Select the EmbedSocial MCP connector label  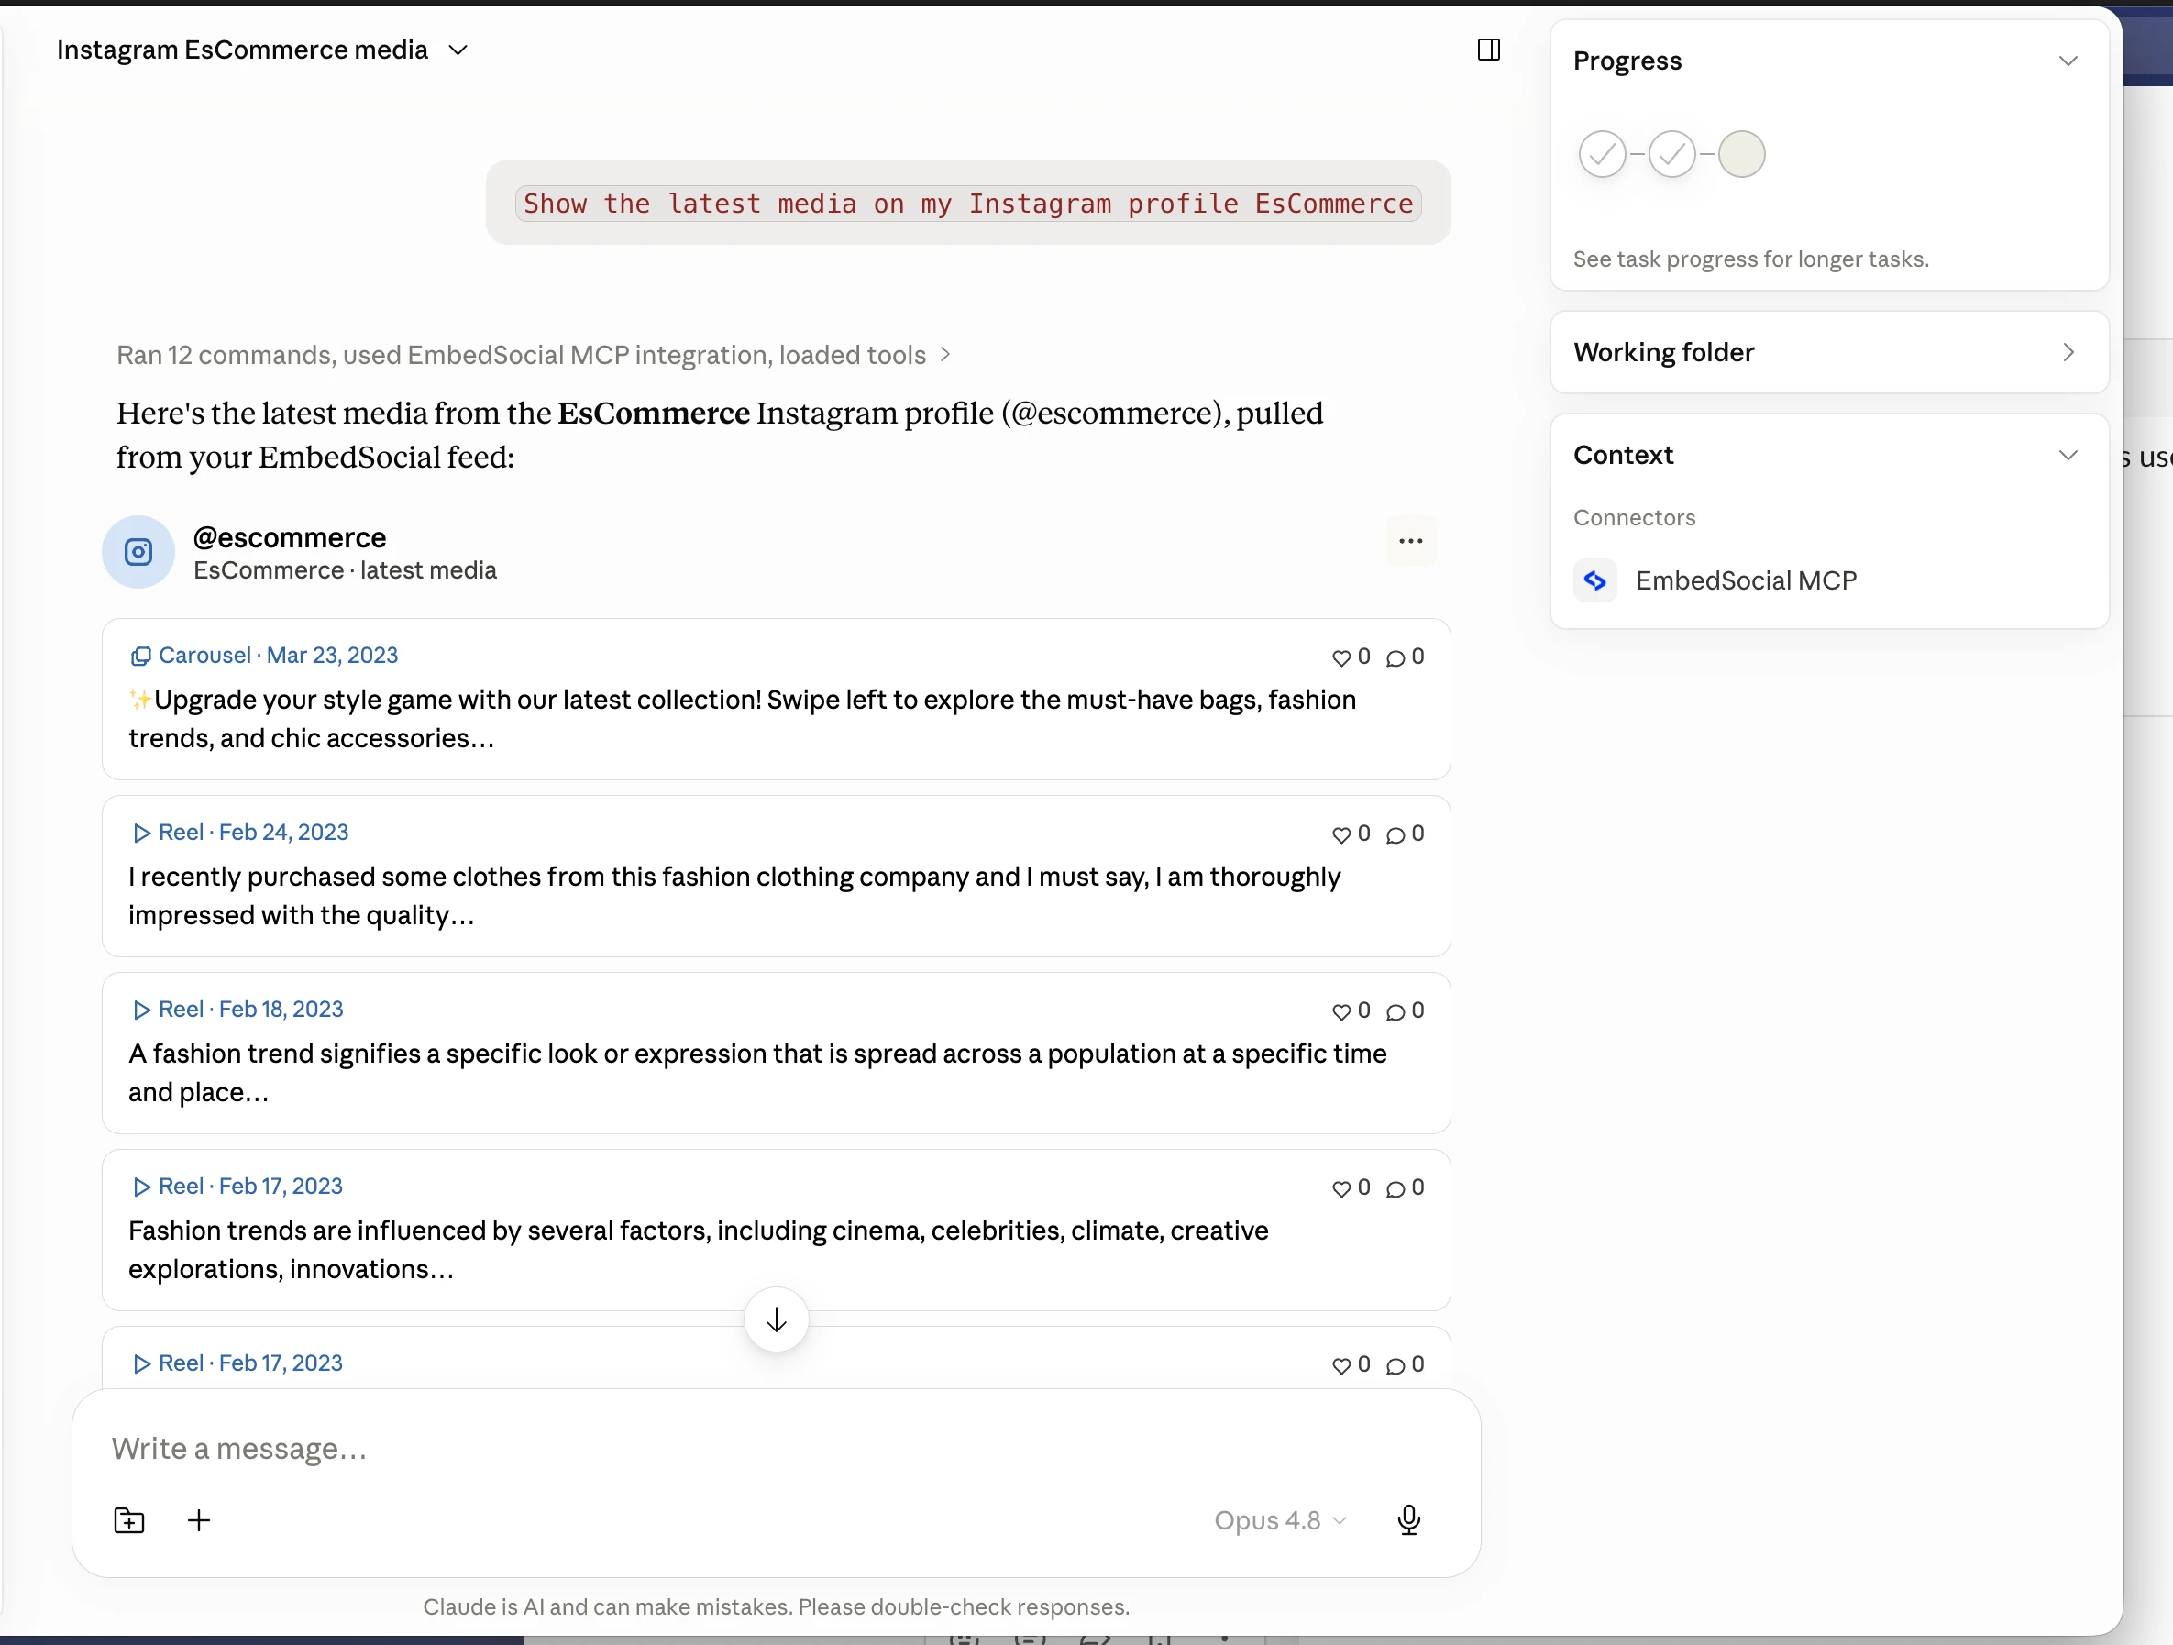click(1746, 580)
